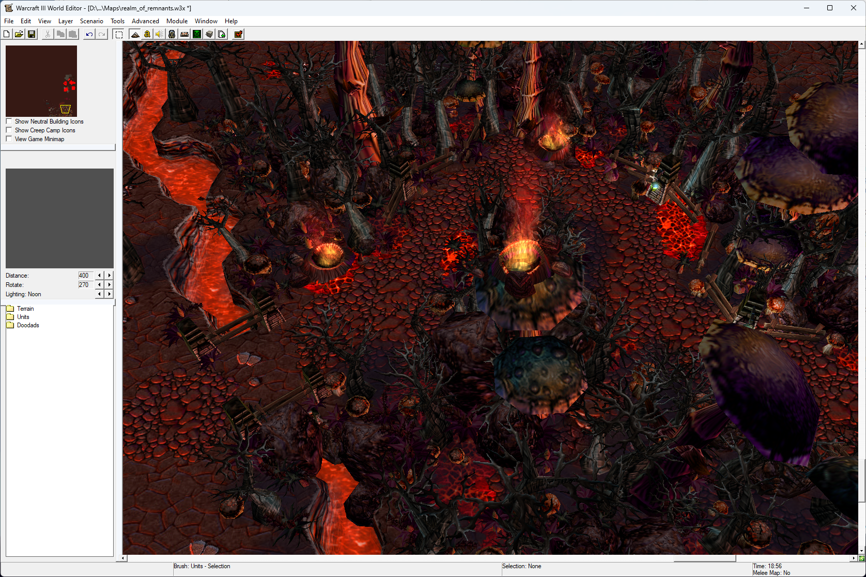Screen dimensions: 866x577
Task: Open the Import Manager icon
Action: tap(222, 34)
